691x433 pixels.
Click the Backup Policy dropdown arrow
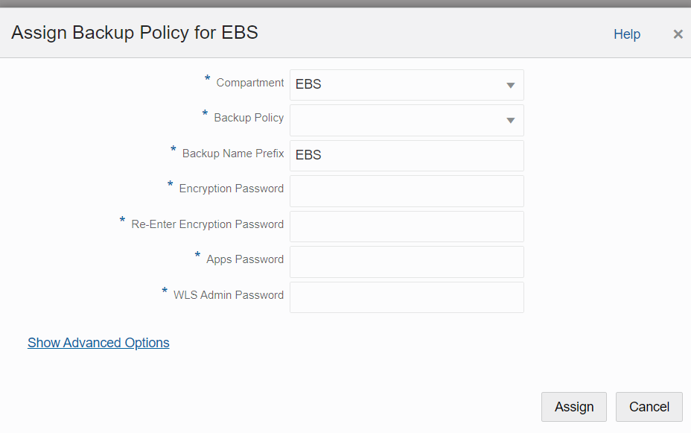click(510, 121)
